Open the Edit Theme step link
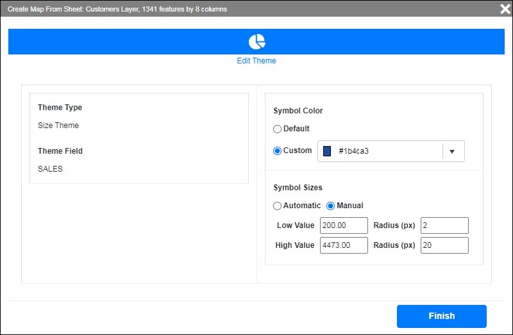Viewport: 513px width, 335px height. click(256, 61)
